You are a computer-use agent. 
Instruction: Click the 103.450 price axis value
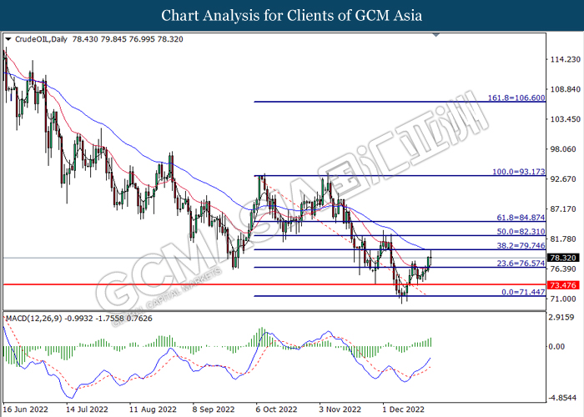[566, 119]
